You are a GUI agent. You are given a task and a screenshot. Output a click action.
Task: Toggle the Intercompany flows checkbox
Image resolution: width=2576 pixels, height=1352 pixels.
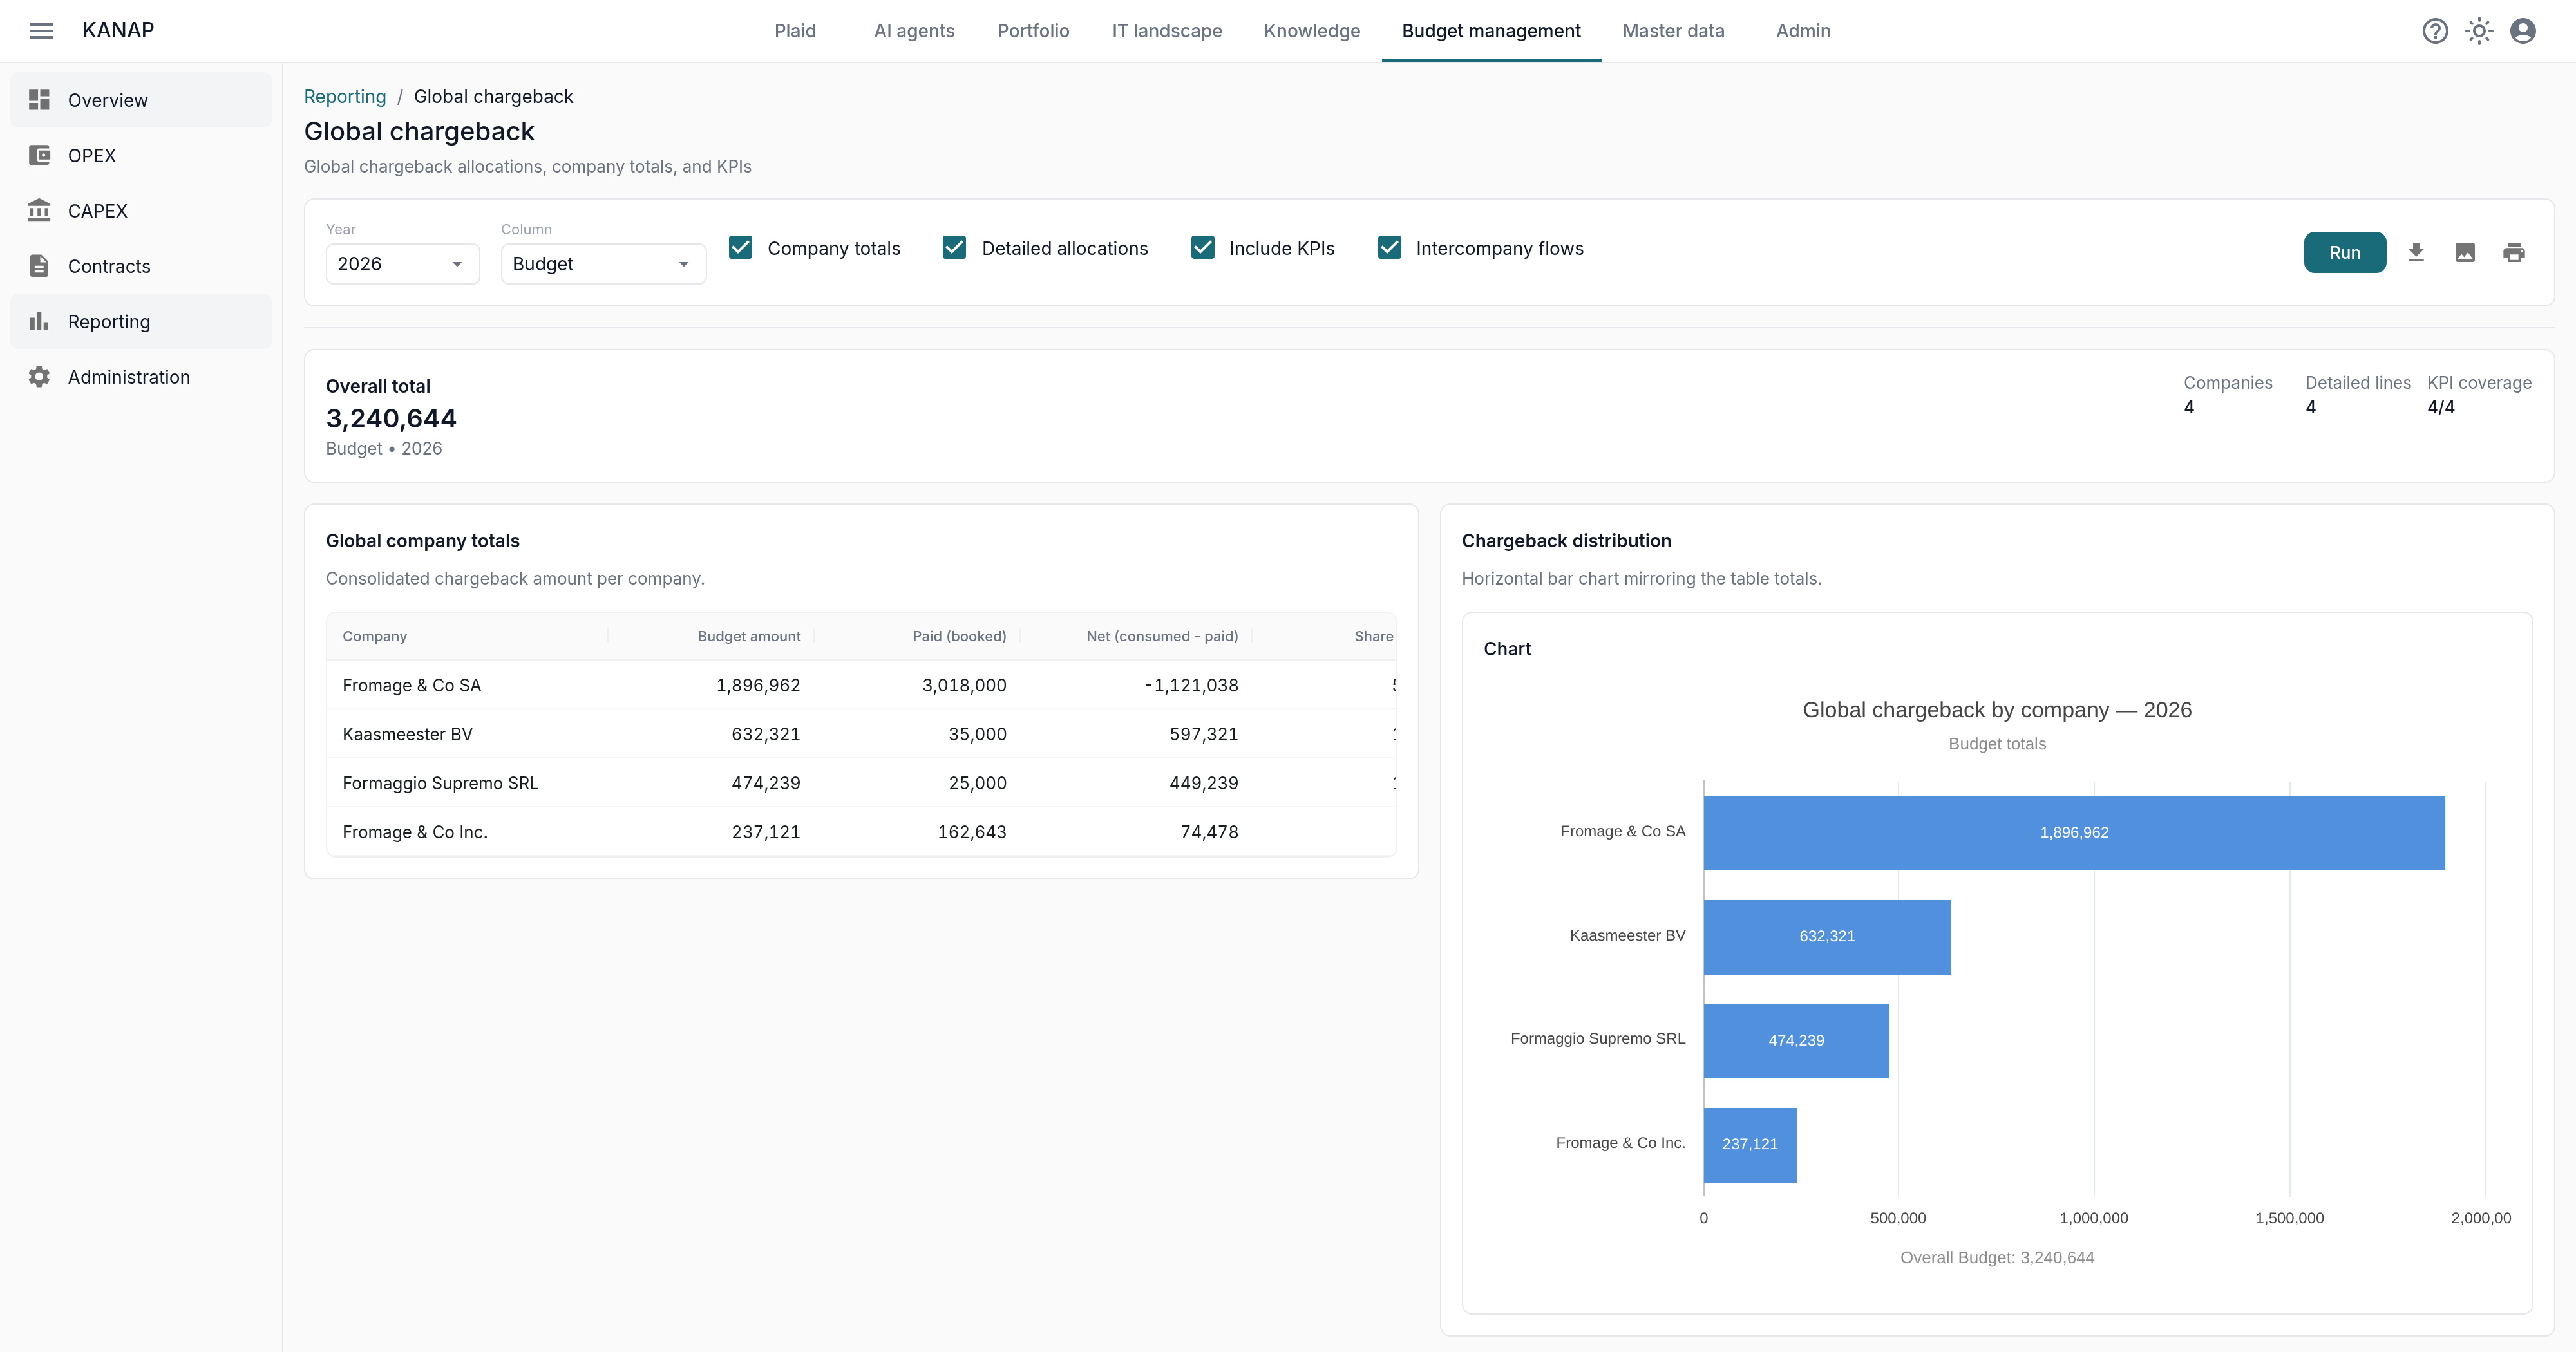pyautogui.click(x=1389, y=247)
